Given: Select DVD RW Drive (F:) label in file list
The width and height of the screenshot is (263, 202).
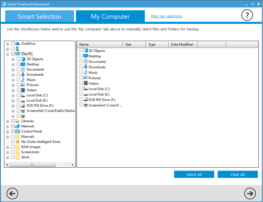Looking at the screenshot, I should pos(102,100).
